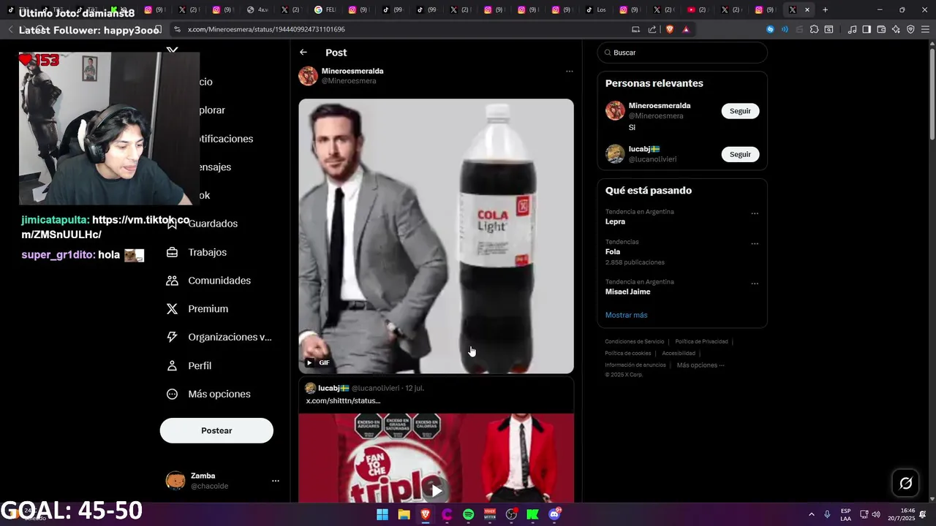This screenshot has width=936, height=526.
Task: Open Kick app from the taskbar
Action: [532, 515]
